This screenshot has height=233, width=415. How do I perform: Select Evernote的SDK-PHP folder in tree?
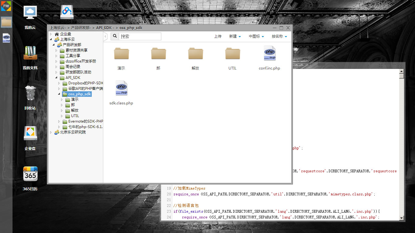click(x=86, y=121)
